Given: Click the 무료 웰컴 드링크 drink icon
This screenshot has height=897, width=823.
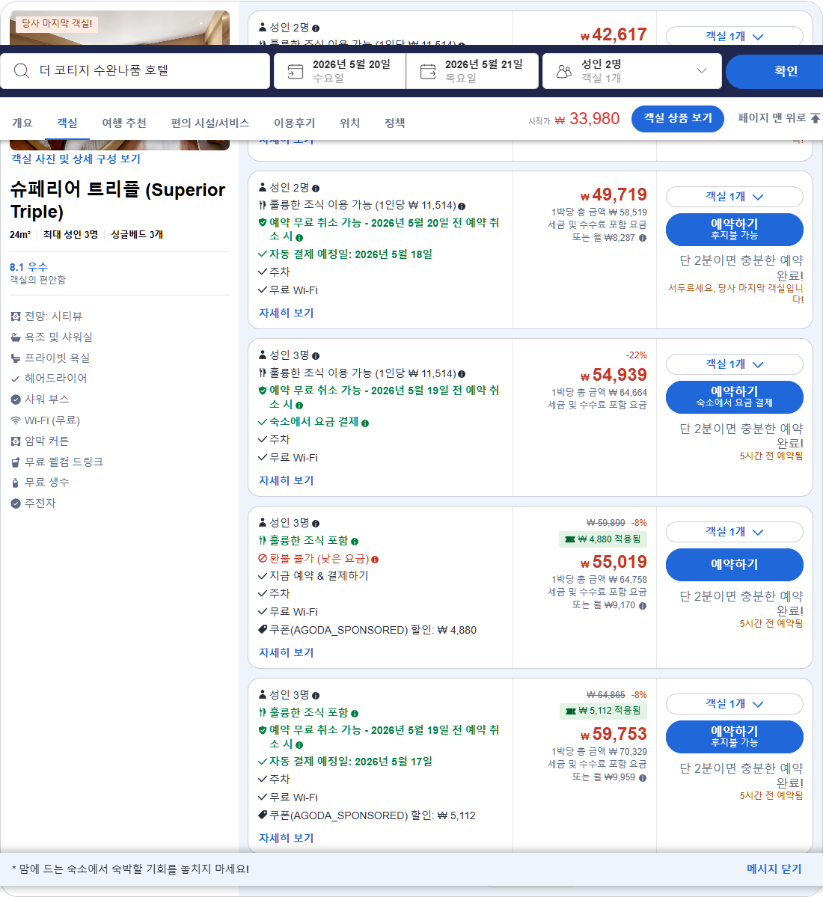Looking at the screenshot, I should [16, 462].
